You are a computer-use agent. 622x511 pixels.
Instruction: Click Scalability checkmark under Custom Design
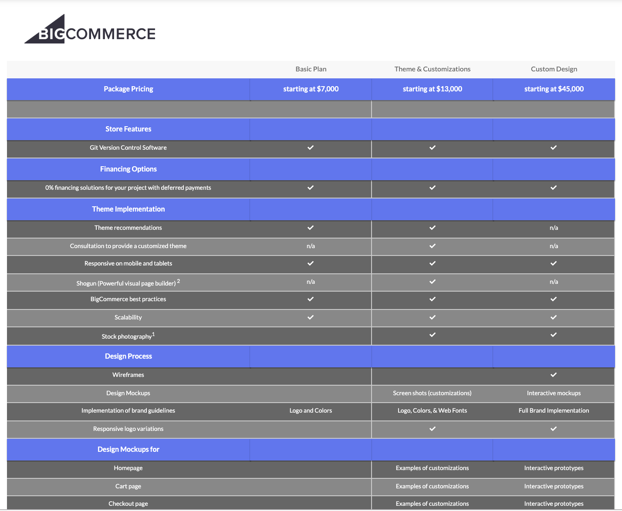(554, 317)
